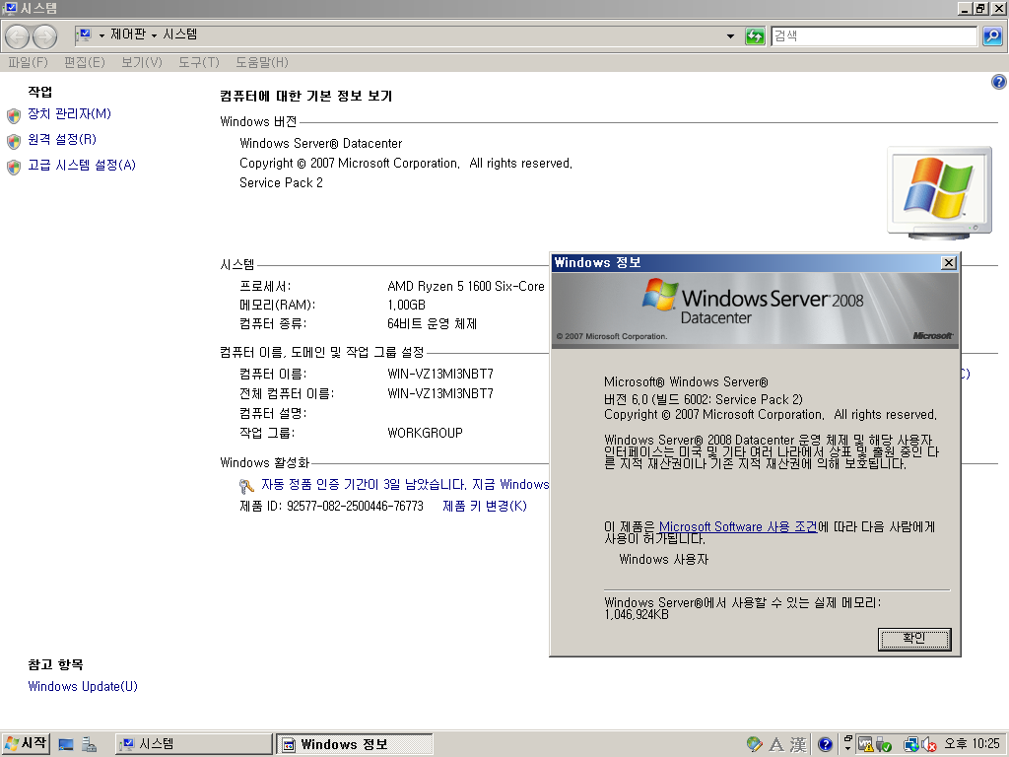Click the muted speaker volume tray icon

pos(928,745)
